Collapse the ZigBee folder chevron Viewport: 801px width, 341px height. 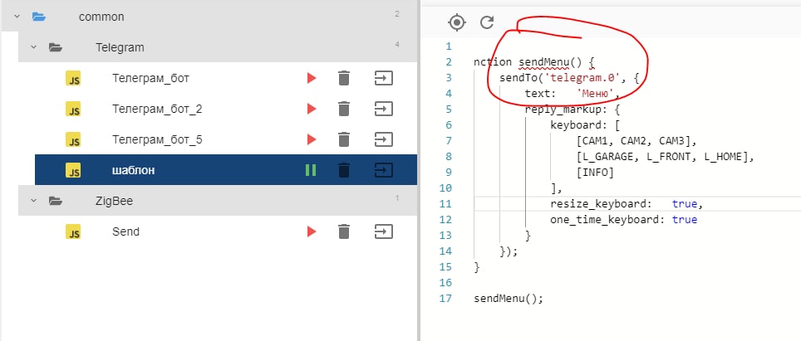34,201
